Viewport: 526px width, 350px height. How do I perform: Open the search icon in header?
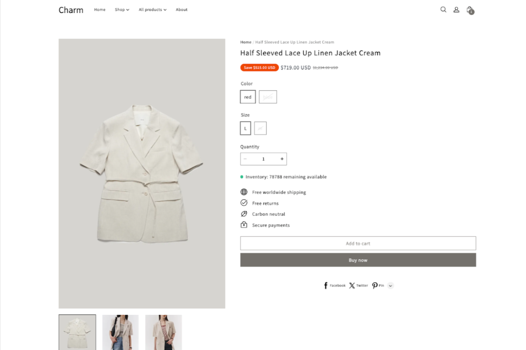coord(443,10)
